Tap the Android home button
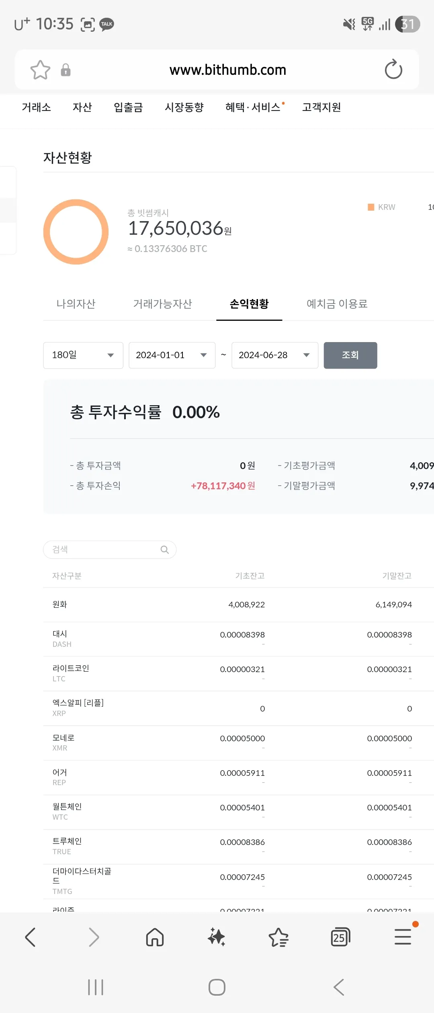Screen dimensions: 434x1013 pos(217,987)
